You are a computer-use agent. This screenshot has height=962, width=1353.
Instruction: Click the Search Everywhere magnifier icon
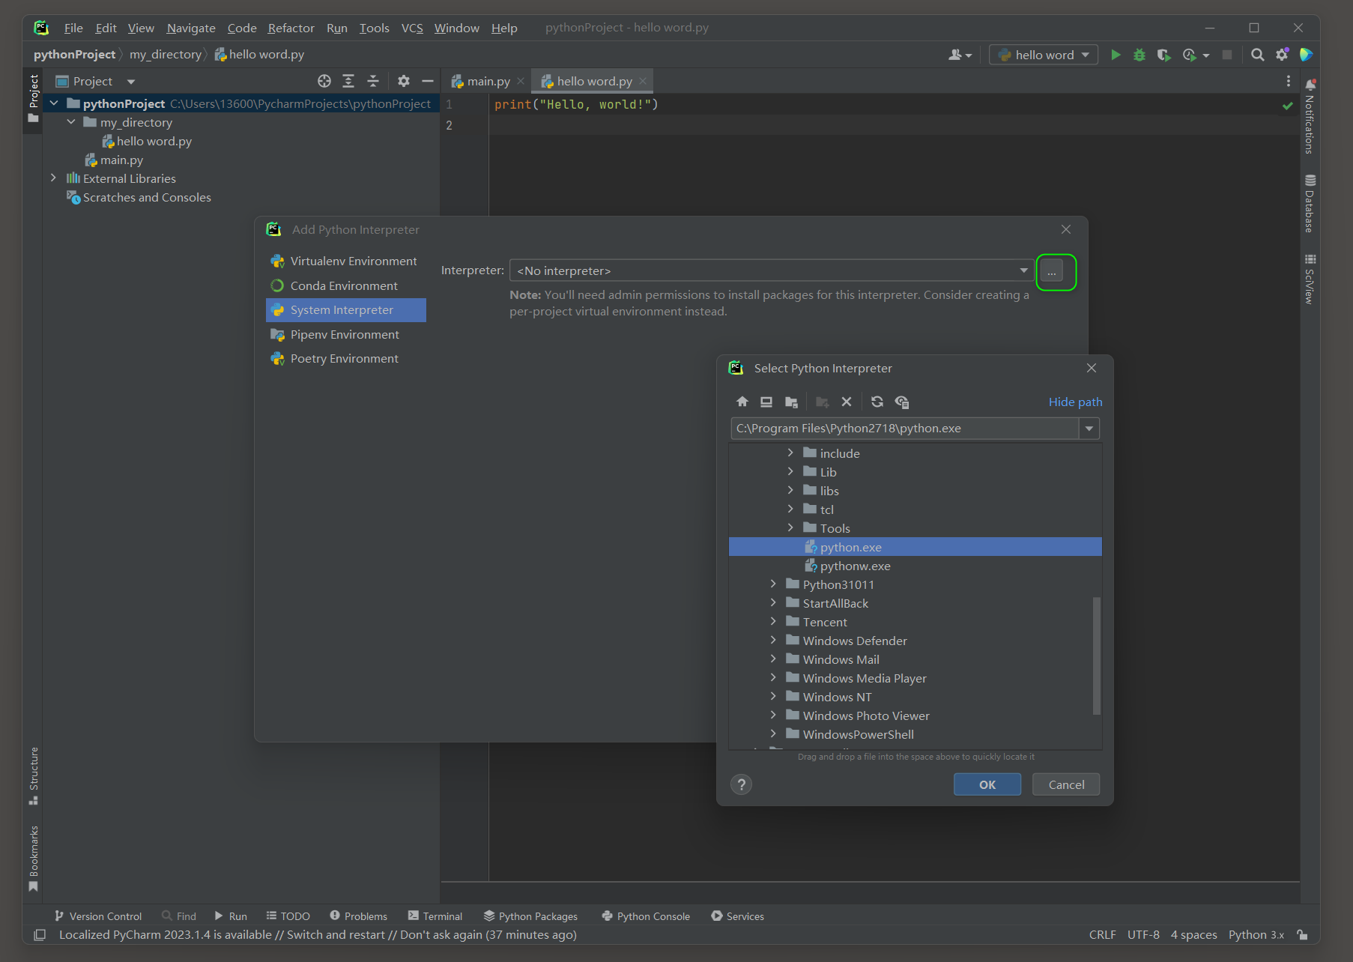(1258, 55)
